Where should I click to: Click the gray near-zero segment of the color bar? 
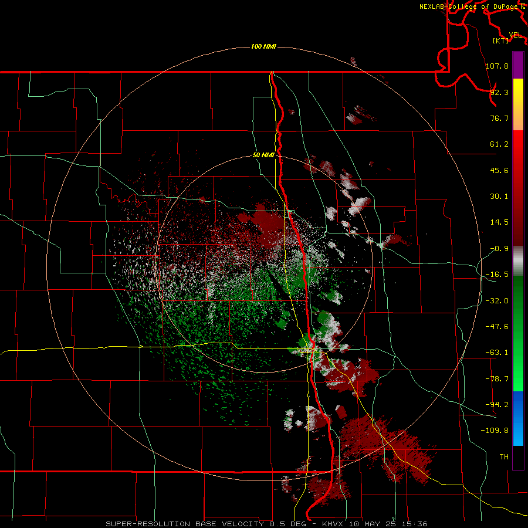coord(518,261)
